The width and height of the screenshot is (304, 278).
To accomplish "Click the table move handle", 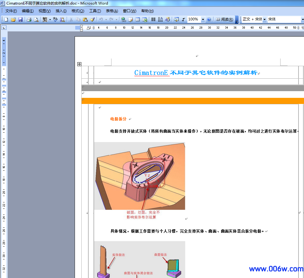I will coord(79,64).
